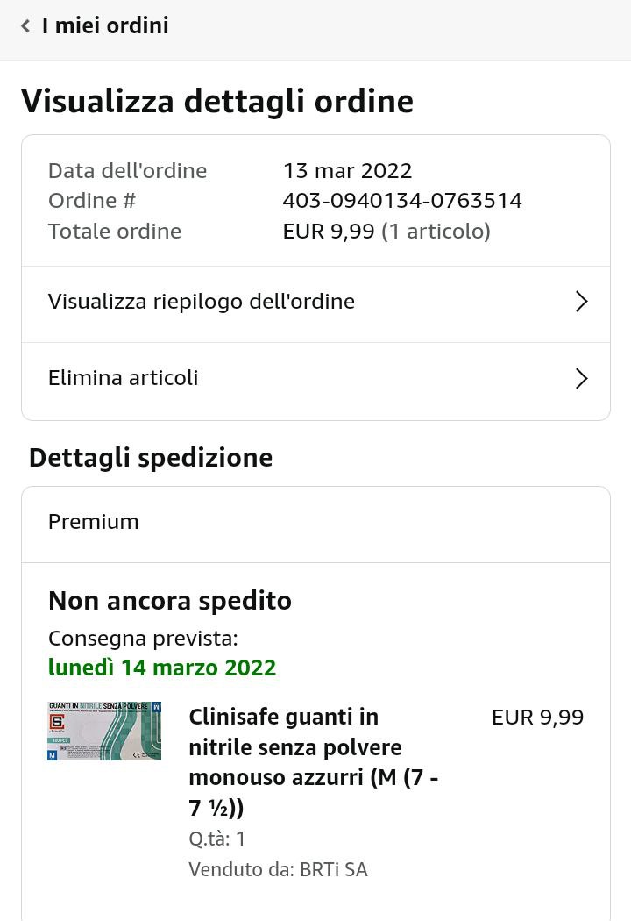Viewport: 631px width, 921px height.
Task: Click the Consegna prevista label
Action: (x=143, y=638)
